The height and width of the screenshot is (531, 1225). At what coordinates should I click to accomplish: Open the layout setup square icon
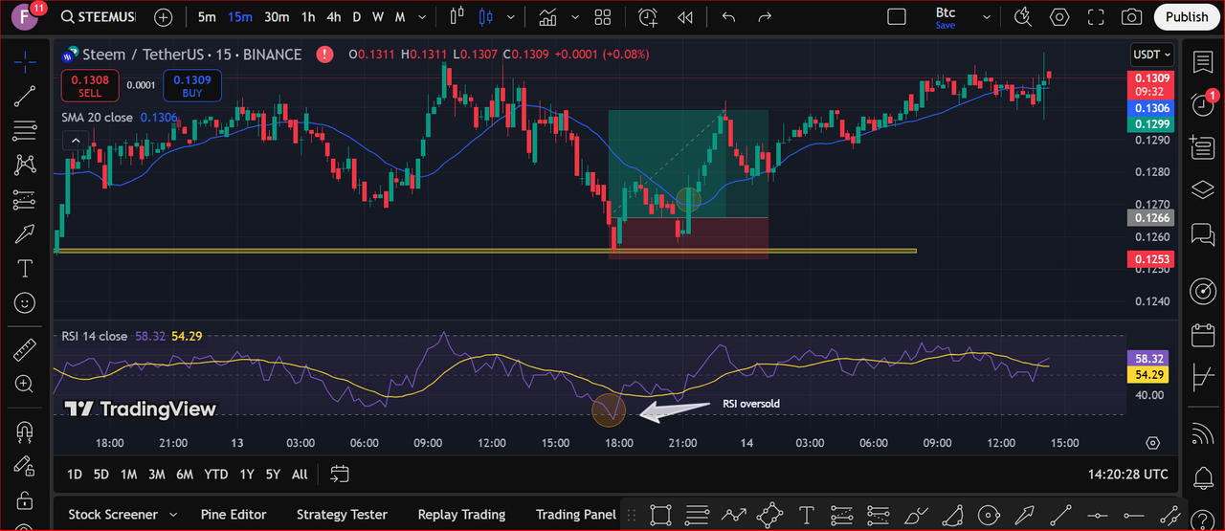click(896, 17)
